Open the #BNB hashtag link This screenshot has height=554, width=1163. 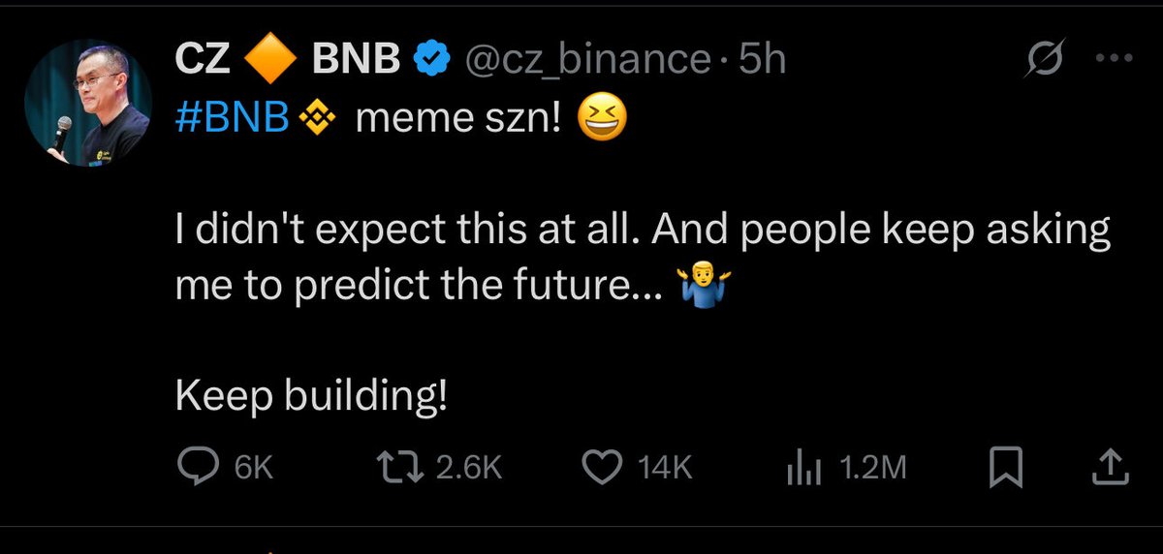[x=233, y=118]
